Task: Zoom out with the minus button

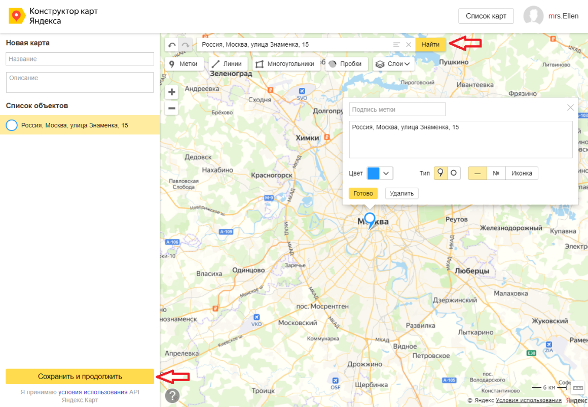Action: [x=172, y=109]
